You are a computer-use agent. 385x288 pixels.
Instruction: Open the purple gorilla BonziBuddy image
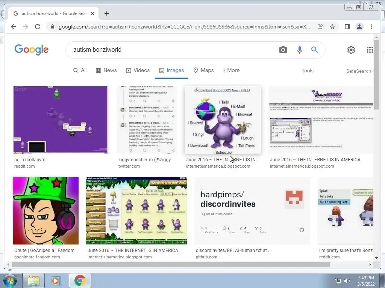[223, 120]
